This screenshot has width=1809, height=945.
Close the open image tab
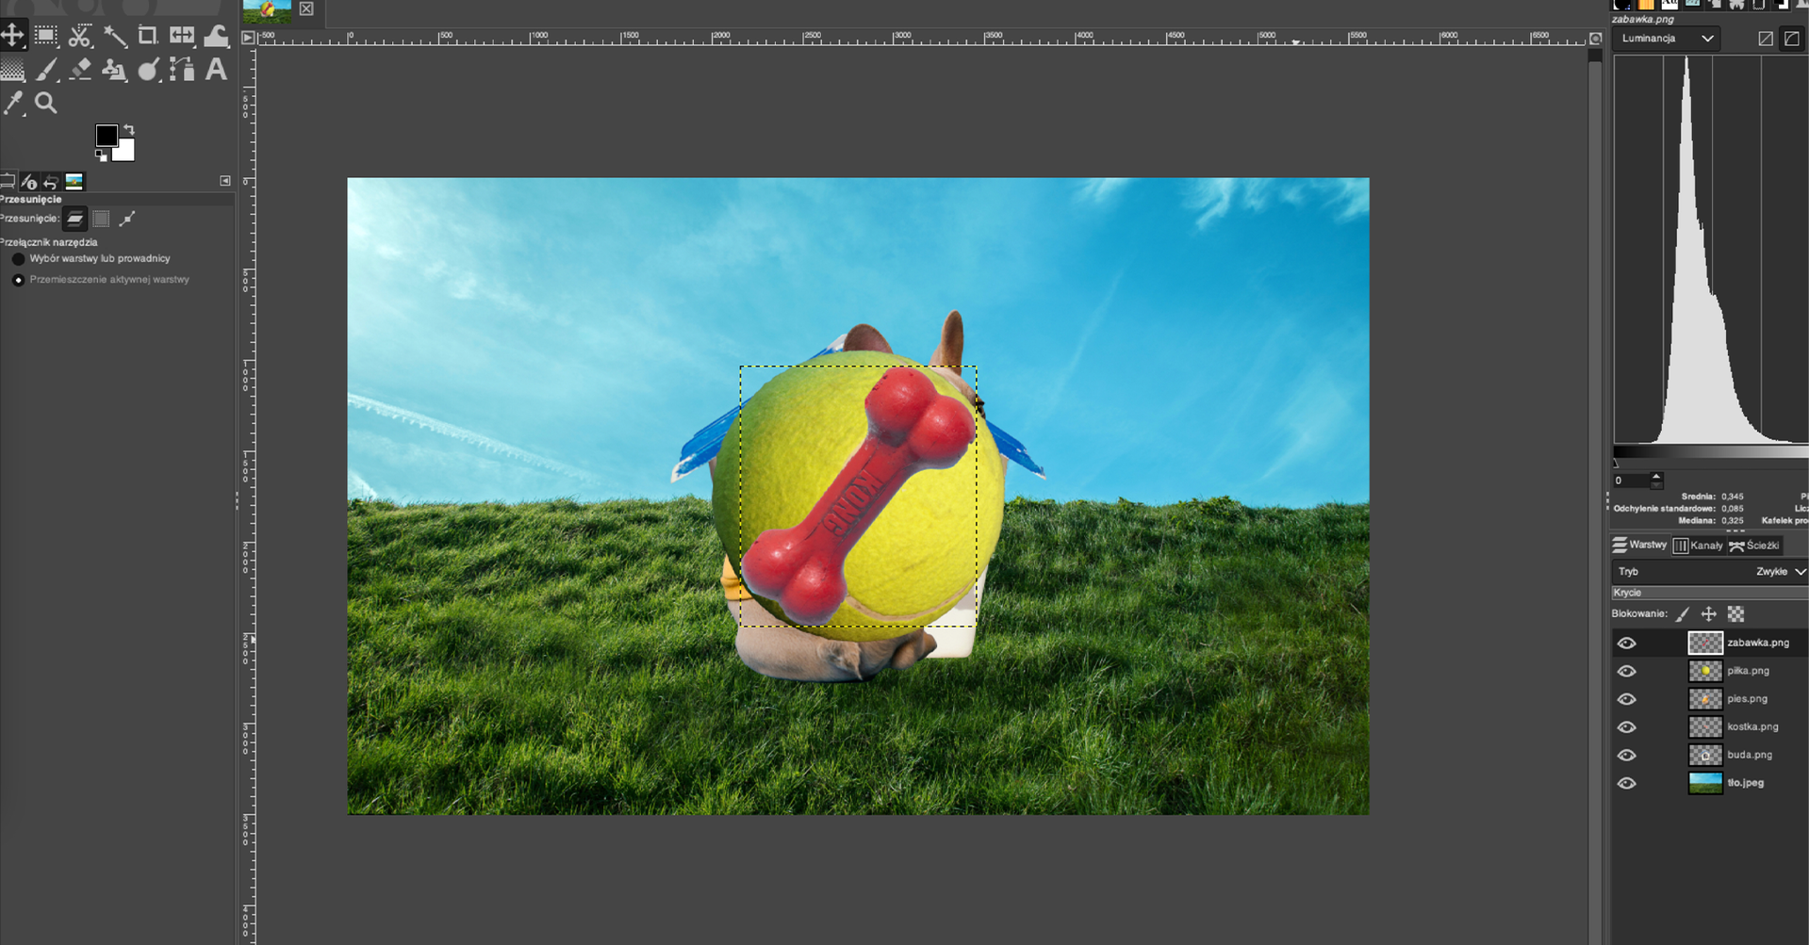coord(306,8)
